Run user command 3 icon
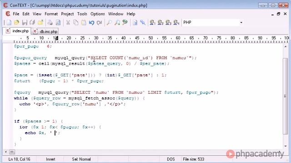This screenshot has height=163, width=291. pyautogui.click(x=168, y=23)
